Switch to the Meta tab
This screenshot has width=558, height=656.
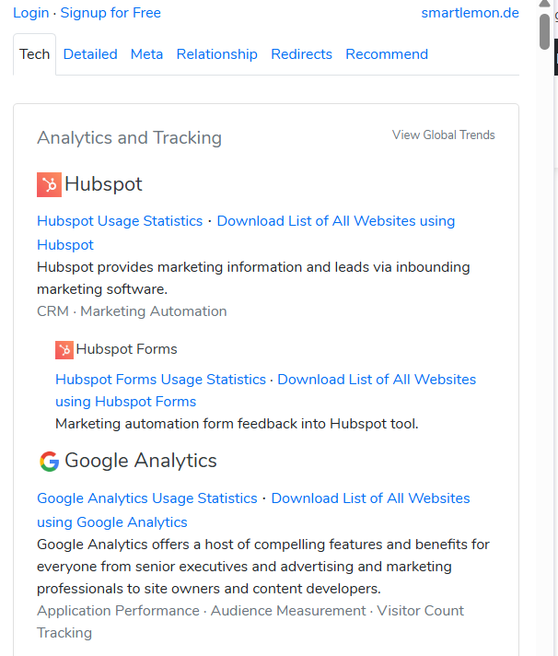pos(146,54)
